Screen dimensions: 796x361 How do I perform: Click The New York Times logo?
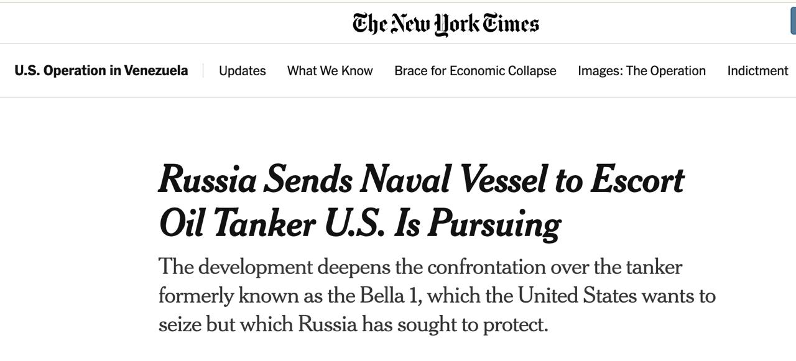445,24
